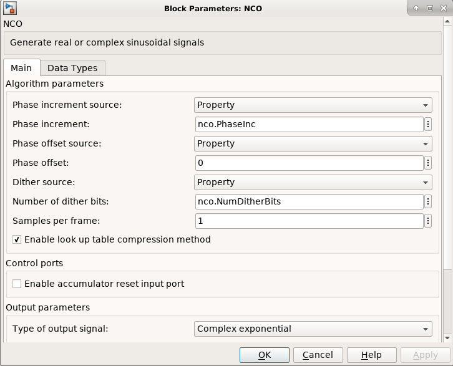The image size is (453, 366).
Task: Disable look up table compression method
Action: (x=17, y=239)
